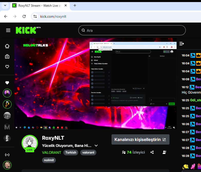The height and width of the screenshot is (172, 201).
Task: Open the Chrome tab search dropdown
Action: tap(5, 5)
